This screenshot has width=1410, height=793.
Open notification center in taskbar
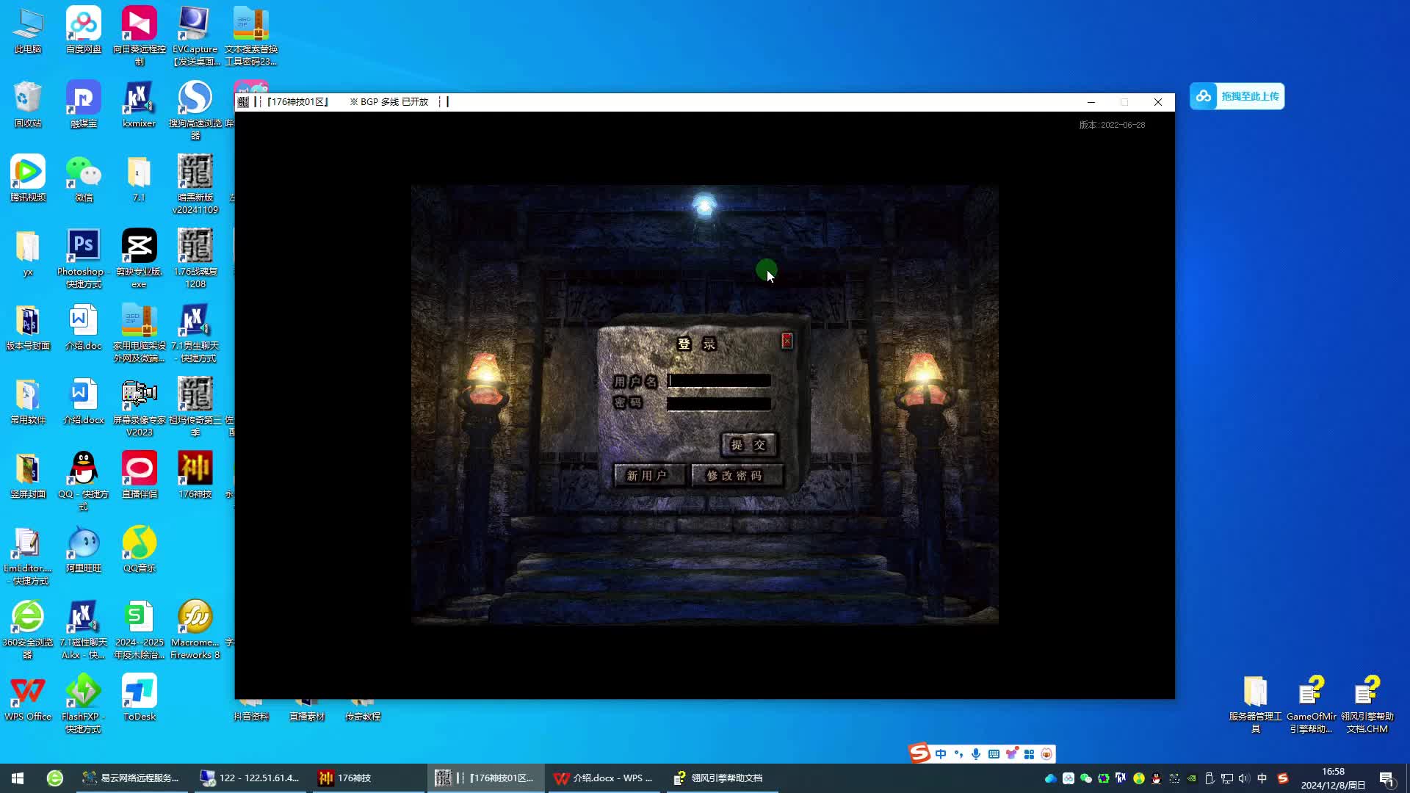tap(1386, 778)
